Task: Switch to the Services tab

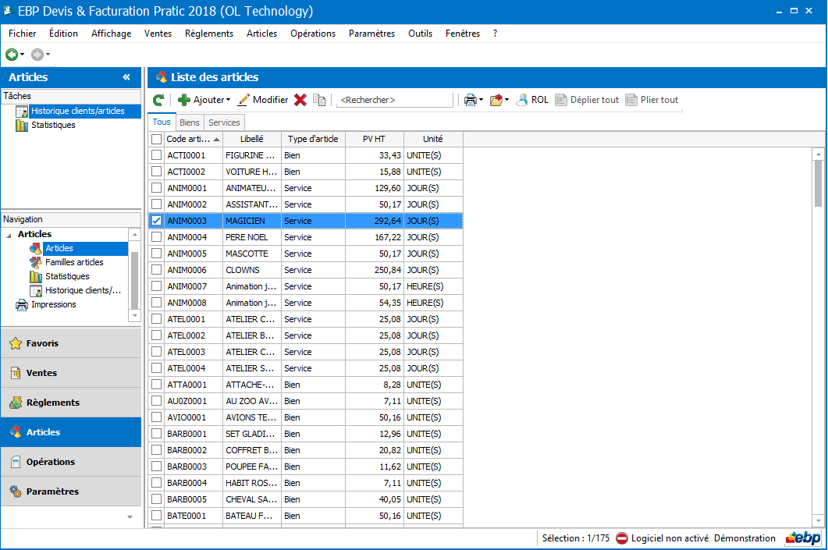Action: [224, 122]
